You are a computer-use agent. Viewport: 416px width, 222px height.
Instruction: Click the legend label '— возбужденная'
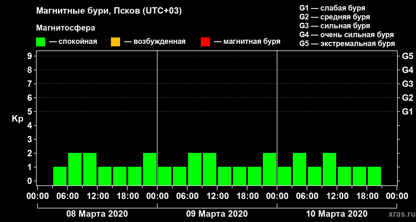(155, 42)
